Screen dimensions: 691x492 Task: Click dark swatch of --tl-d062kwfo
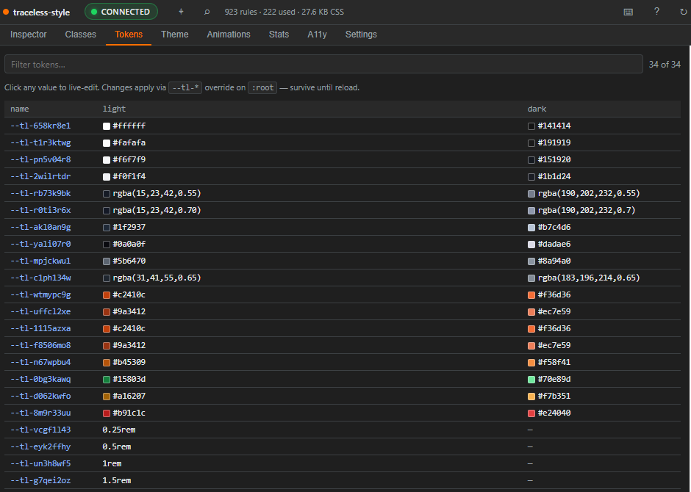coord(531,397)
